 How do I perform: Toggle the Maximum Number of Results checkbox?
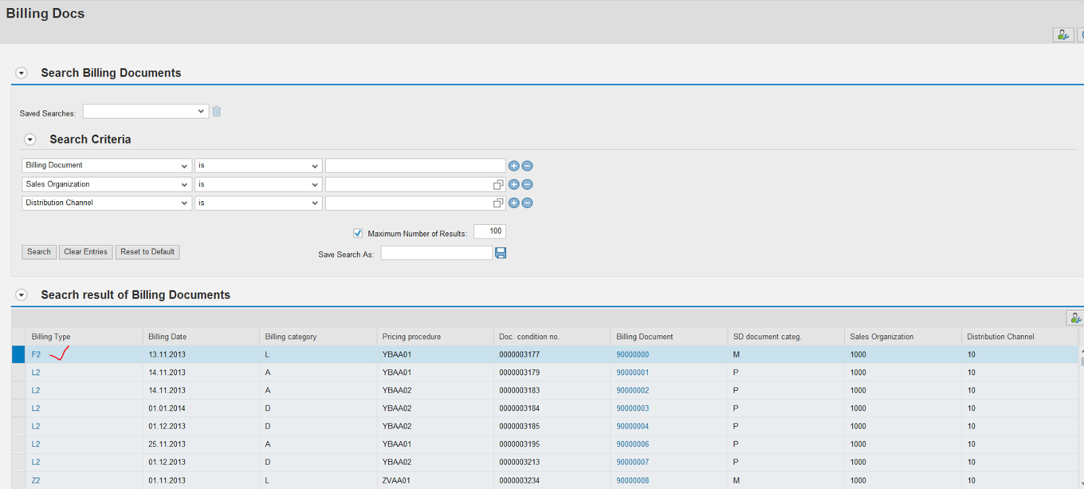[358, 233]
